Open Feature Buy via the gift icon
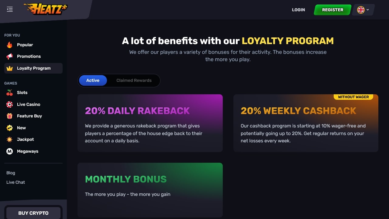The width and height of the screenshot is (389, 219). (10, 116)
